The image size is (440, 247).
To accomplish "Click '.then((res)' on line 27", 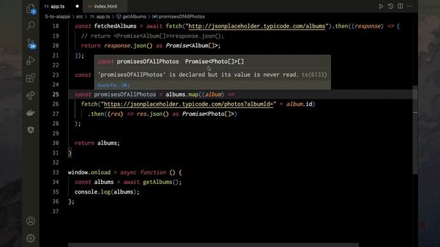I will (105, 114).
